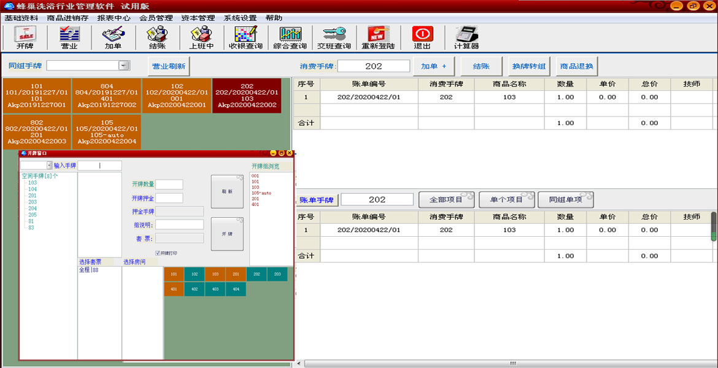Select 105-auto in 开牌组浏览 list
The image size is (718, 368).
(260, 193)
